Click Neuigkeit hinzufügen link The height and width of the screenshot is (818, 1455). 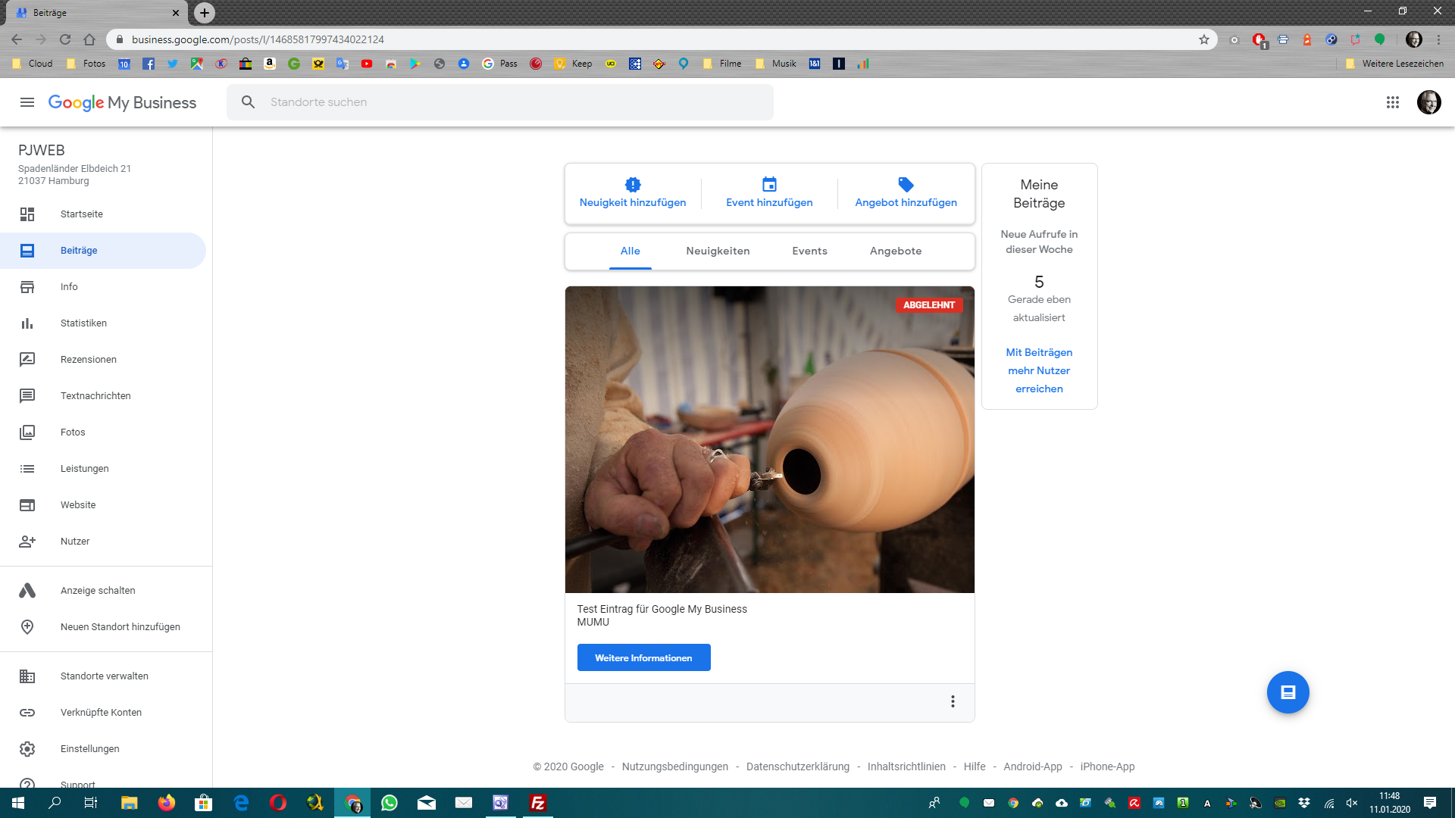pyautogui.click(x=633, y=203)
